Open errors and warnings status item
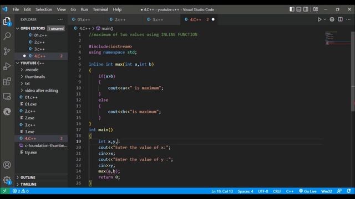This screenshot has height=199, width=355. pyautogui.click(x=21, y=191)
